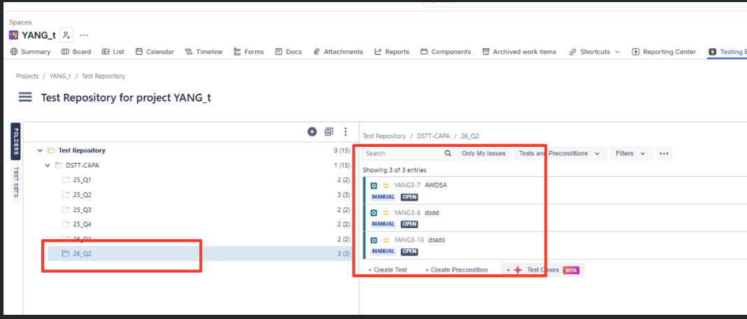The height and width of the screenshot is (319, 747).
Task: Click the test type icon on YANG3-7
Action: point(374,185)
